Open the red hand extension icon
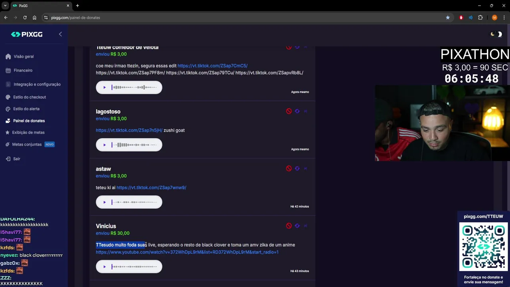 click(x=461, y=18)
